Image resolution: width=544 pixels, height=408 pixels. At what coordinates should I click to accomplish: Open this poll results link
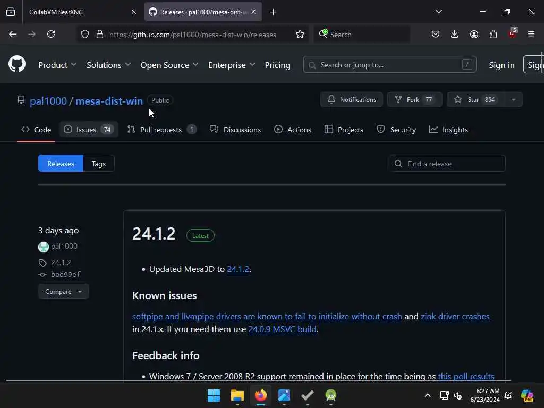466,377
